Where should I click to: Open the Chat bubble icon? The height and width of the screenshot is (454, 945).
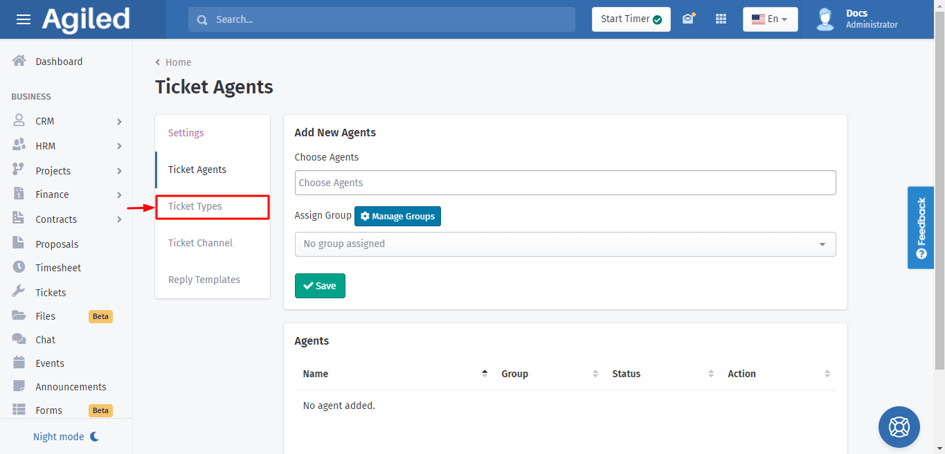(19, 339)
